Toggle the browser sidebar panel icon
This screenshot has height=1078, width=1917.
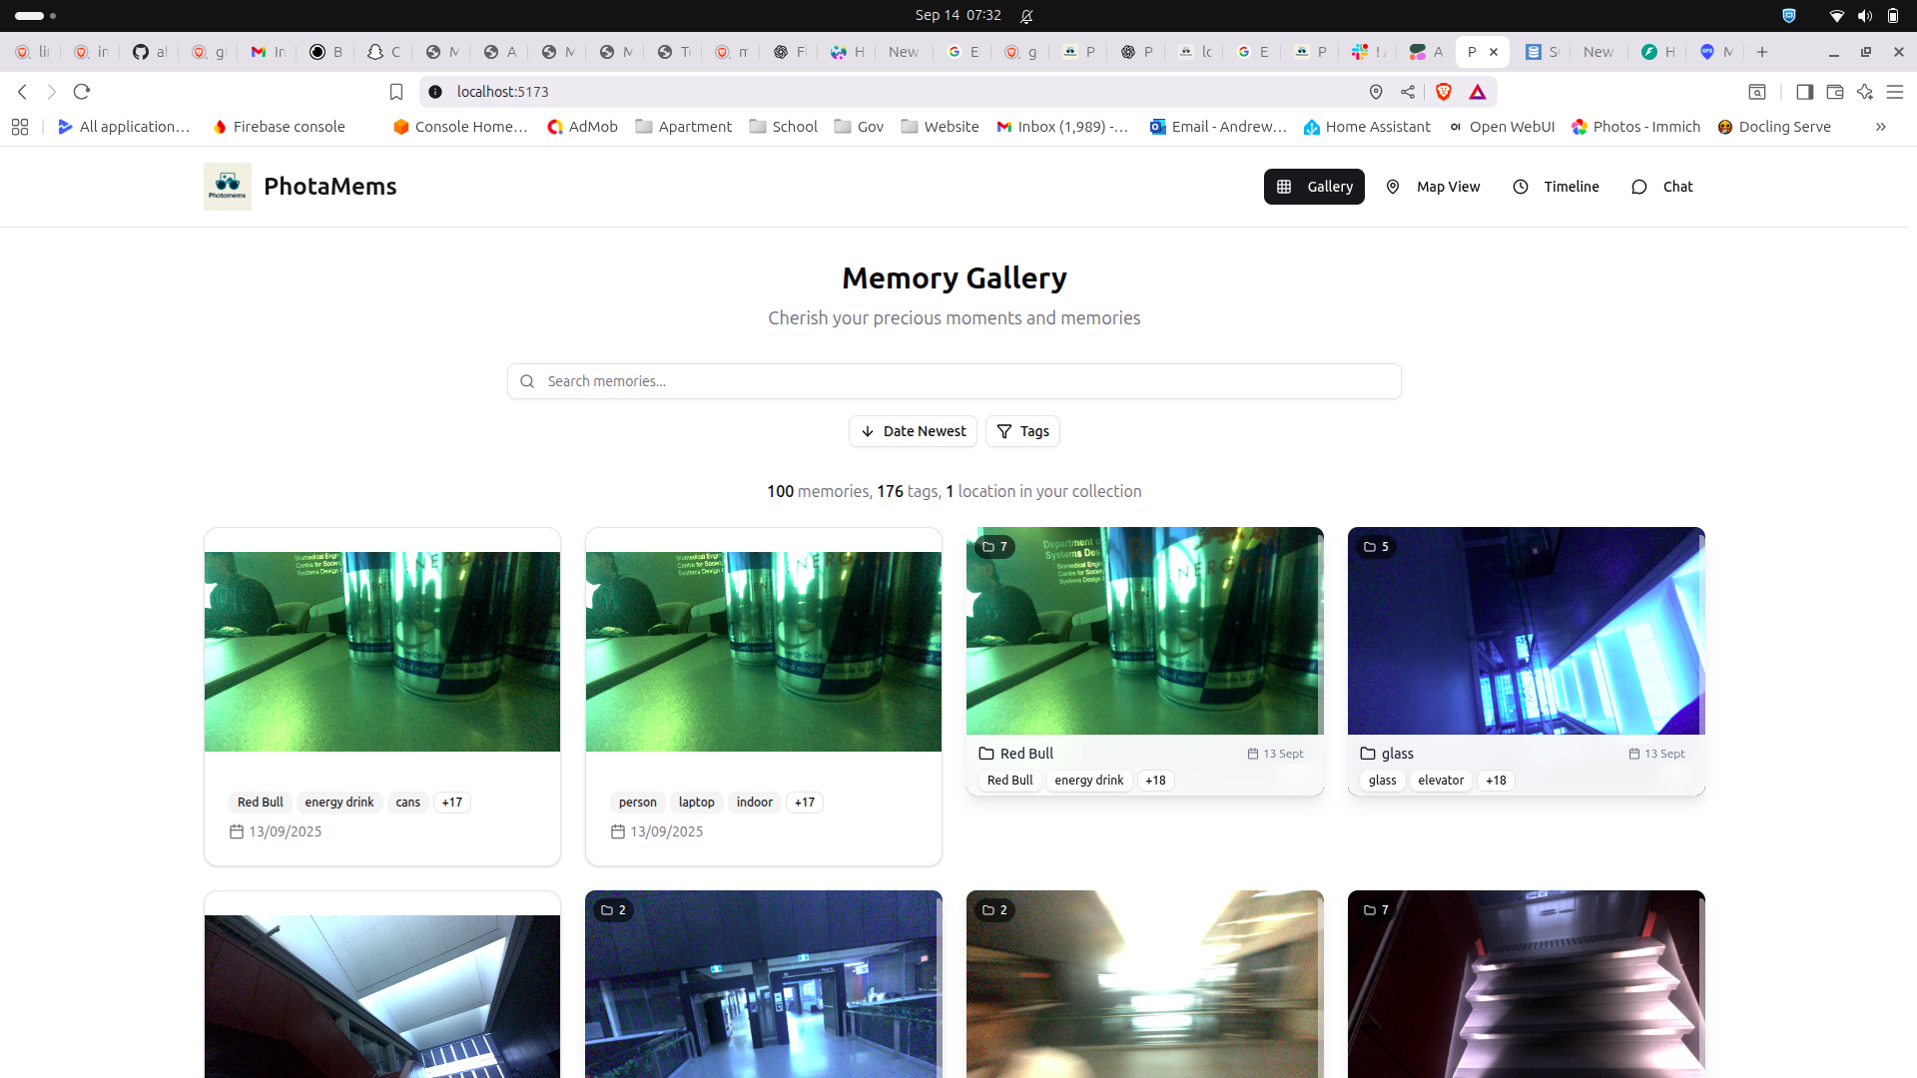(1804, 92)
